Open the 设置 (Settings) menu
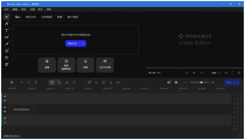245x140 pixels. 32,9
